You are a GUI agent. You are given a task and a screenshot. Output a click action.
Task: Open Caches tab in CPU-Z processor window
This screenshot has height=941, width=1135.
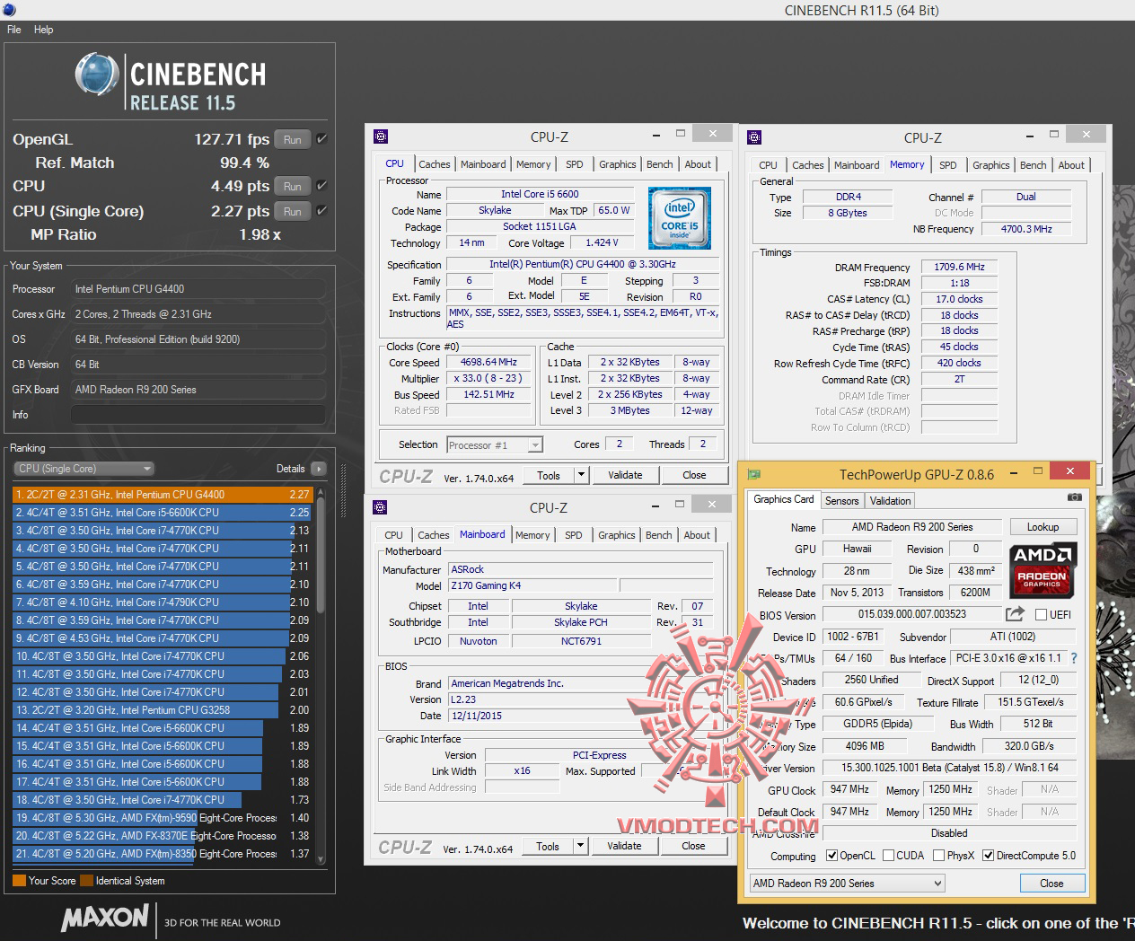point(435,164)
